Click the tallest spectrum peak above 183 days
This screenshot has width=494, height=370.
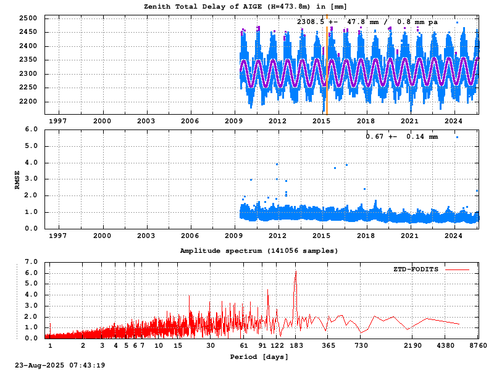[x=296, y=273]
